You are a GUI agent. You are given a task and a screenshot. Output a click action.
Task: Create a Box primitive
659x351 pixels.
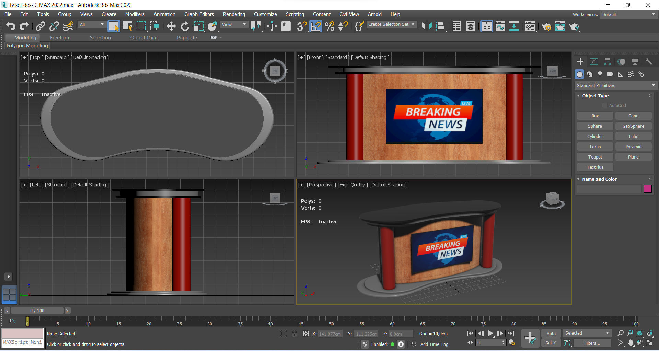click(595, 116)
